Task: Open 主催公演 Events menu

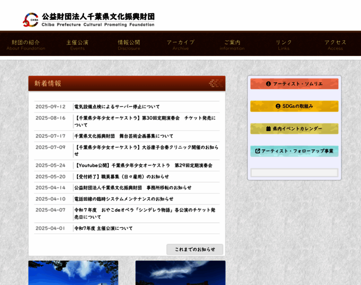Action: pos(77,45)
